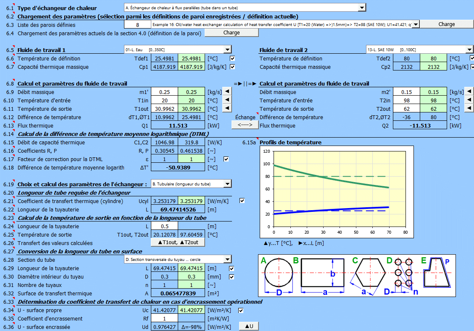Toggle the ε DTML correction factor checkbox
The image size is (474, 331).
click(226, 159)
